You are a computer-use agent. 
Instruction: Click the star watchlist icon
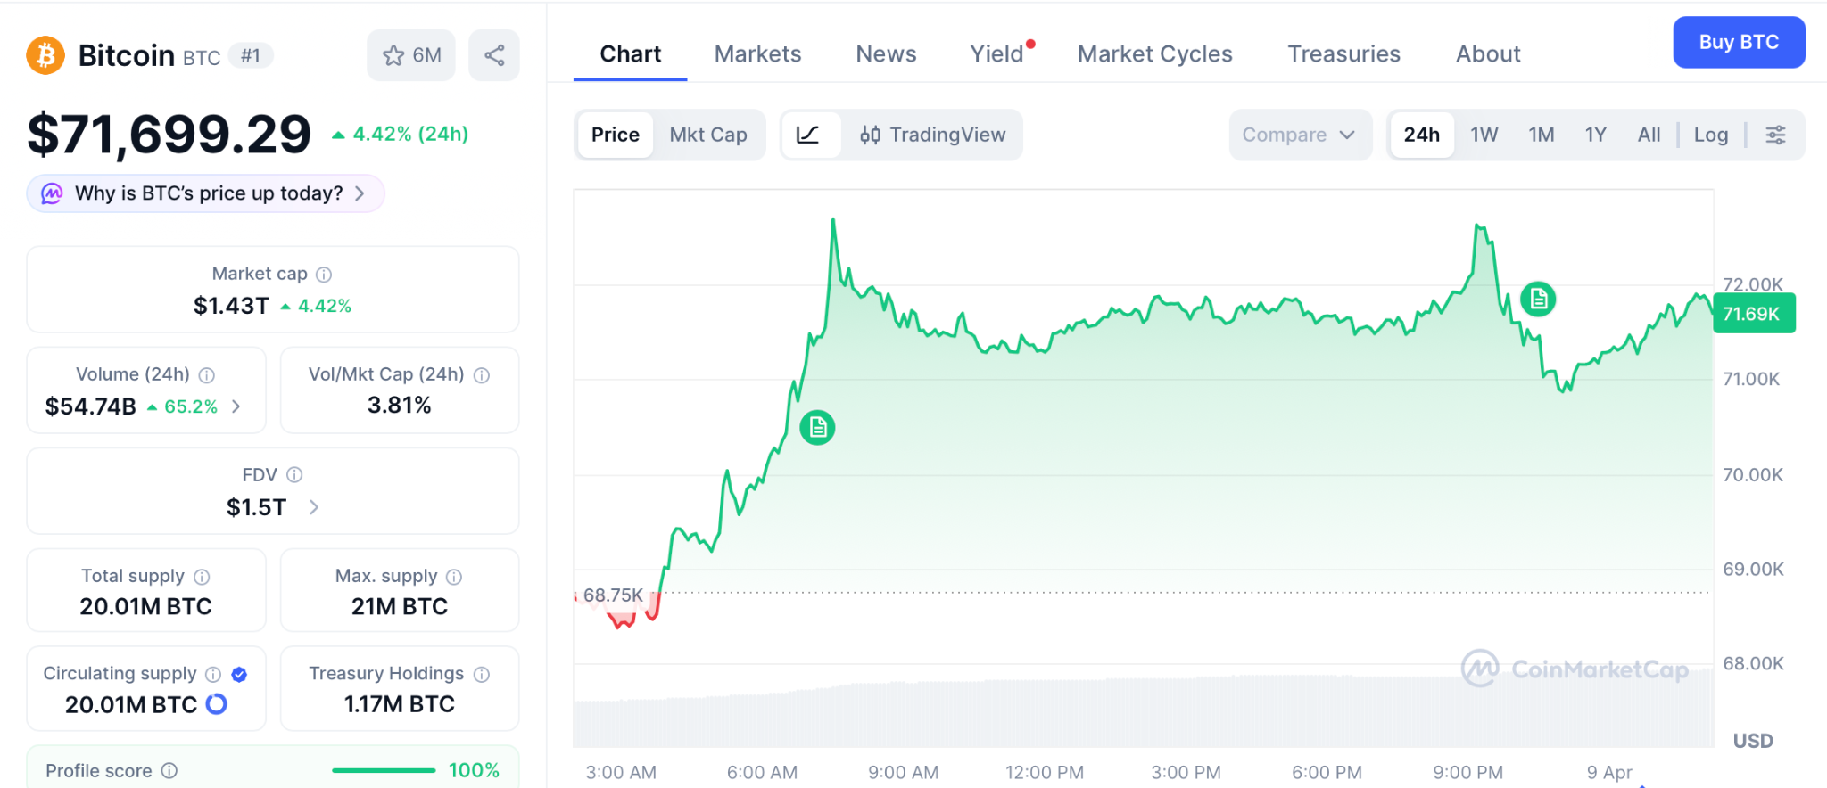[x=393, y=56]
